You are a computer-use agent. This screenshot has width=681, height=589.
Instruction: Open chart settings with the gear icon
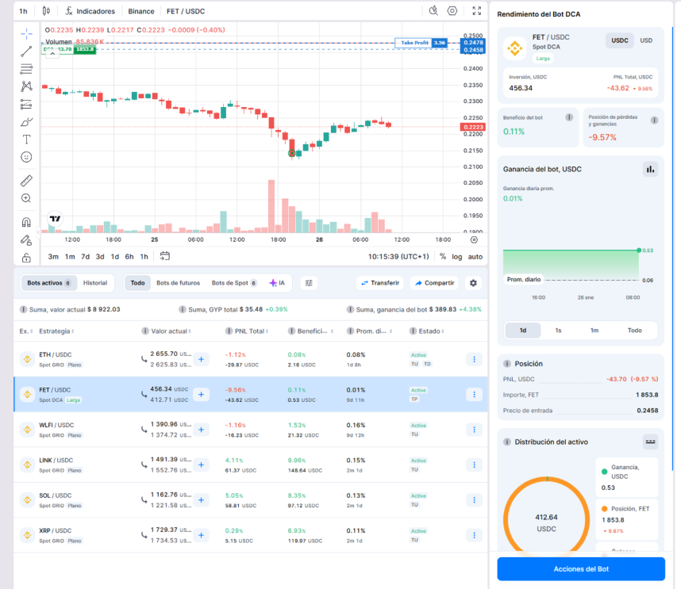(451, 11)
